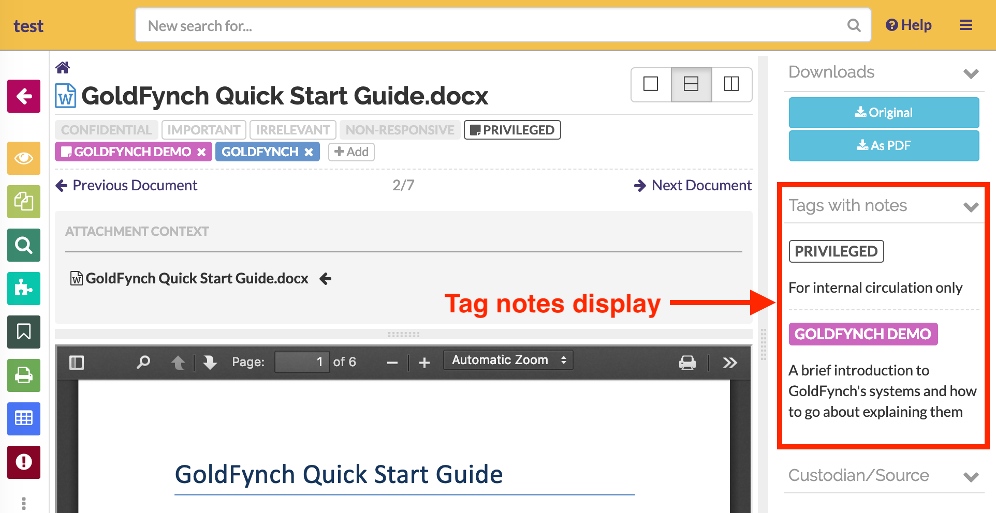Click the vertical sidebar resize handle
The image size is (996, 513).
tap(763, 344)
